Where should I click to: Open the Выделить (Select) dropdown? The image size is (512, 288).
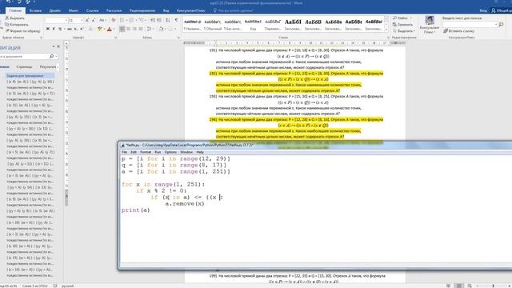(404, 31)
